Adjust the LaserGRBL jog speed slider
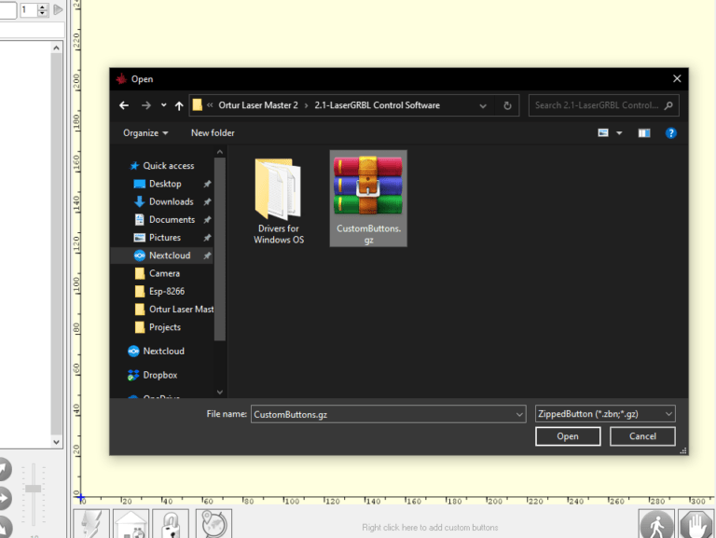The width and height of the screenshot is (716, 538). 34,489
